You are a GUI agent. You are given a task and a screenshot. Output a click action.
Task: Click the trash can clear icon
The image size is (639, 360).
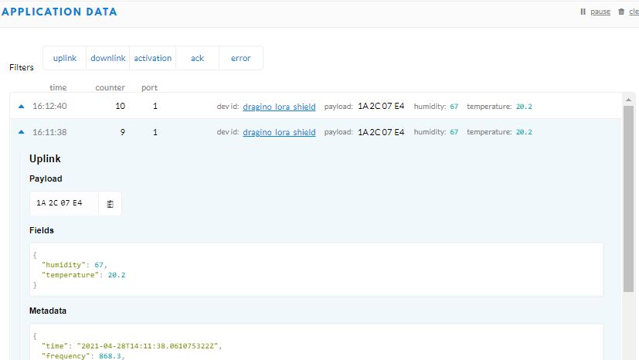point(621,12)
